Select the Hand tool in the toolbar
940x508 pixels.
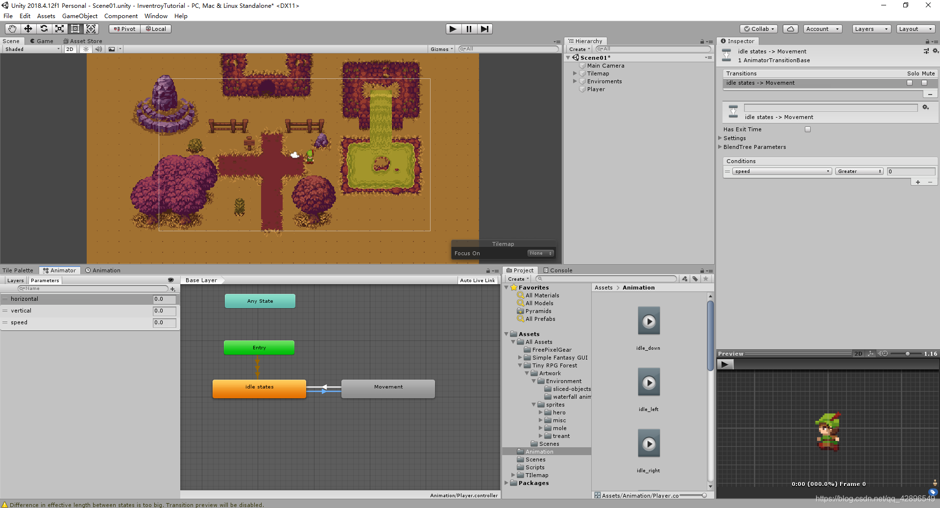(11, 29)
